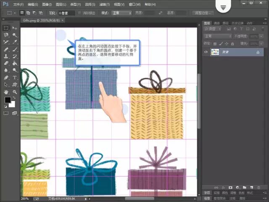
Task: Select the Move tool
Action: (x=15, y=28)
